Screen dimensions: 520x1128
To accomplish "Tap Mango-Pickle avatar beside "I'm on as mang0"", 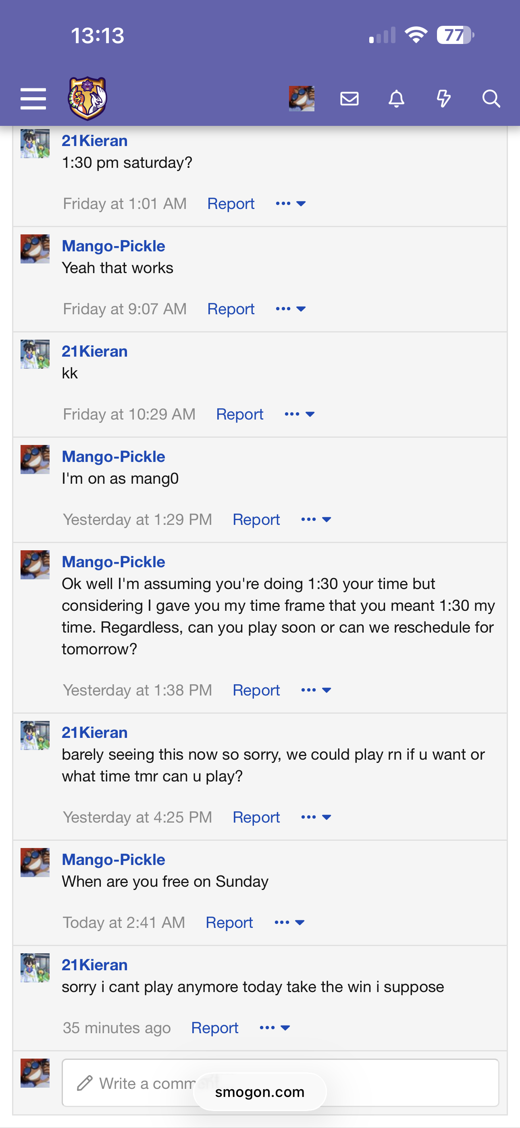I will [x=35, y=460].
